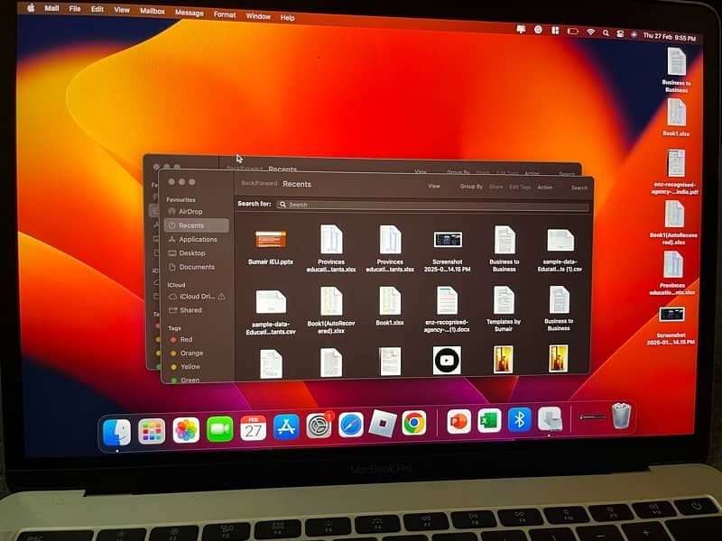The width and height of the screenshot is (722, 541).
Task: Open the App Store dock icon
Action: click(x=286, y=426)
